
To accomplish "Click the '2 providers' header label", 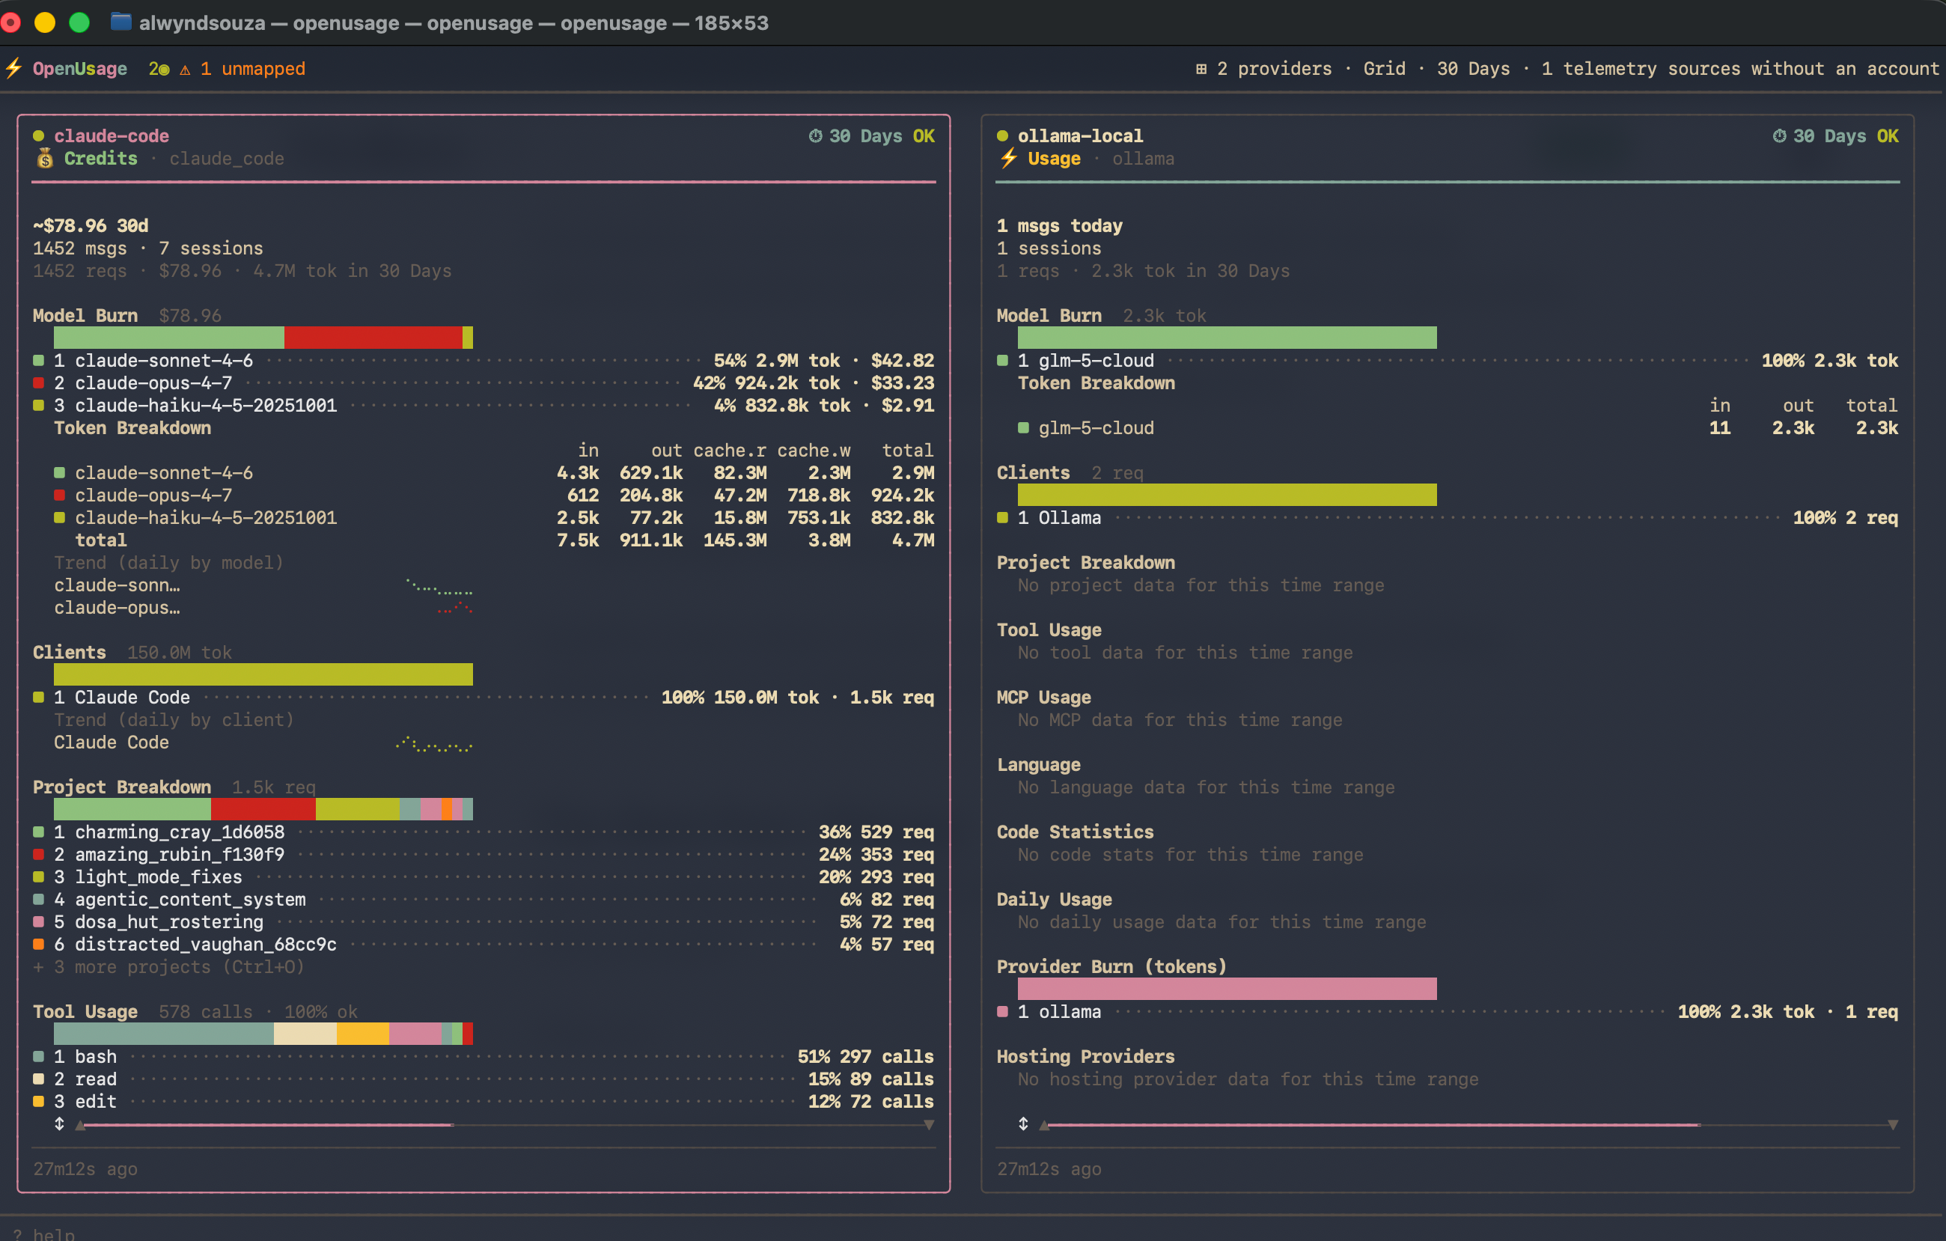I will tap(1275, 69).
